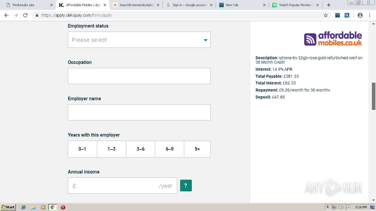
Task: Open the Windows Start menu
Action: [8, 207]
